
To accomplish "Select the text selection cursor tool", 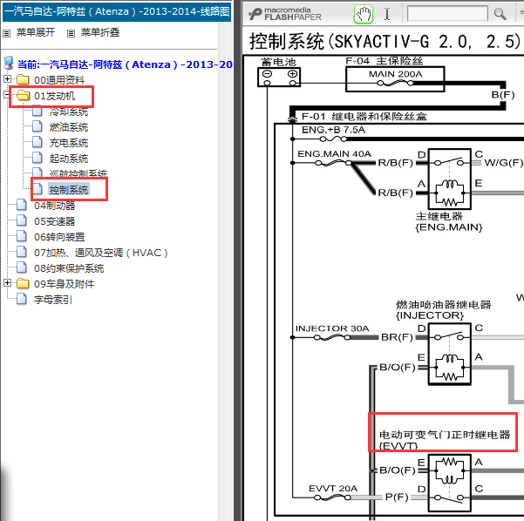I will pos(387,14).
